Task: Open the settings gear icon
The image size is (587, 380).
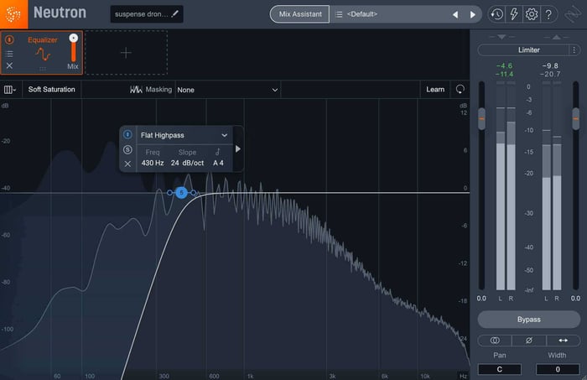Action: coord(531,14)
